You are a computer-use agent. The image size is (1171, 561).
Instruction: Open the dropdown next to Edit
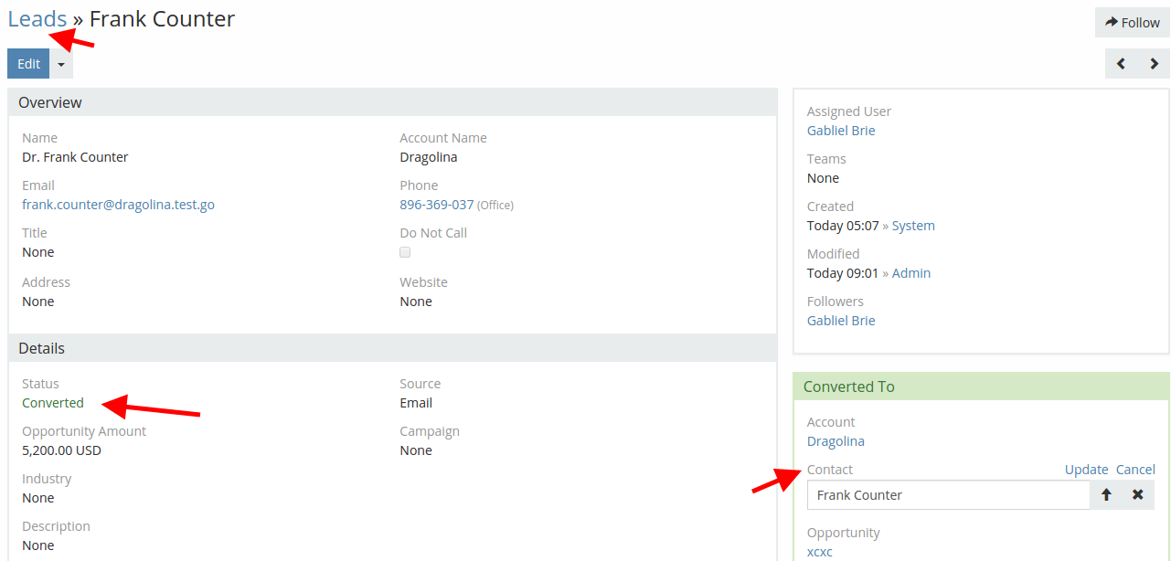click(61, 64)
